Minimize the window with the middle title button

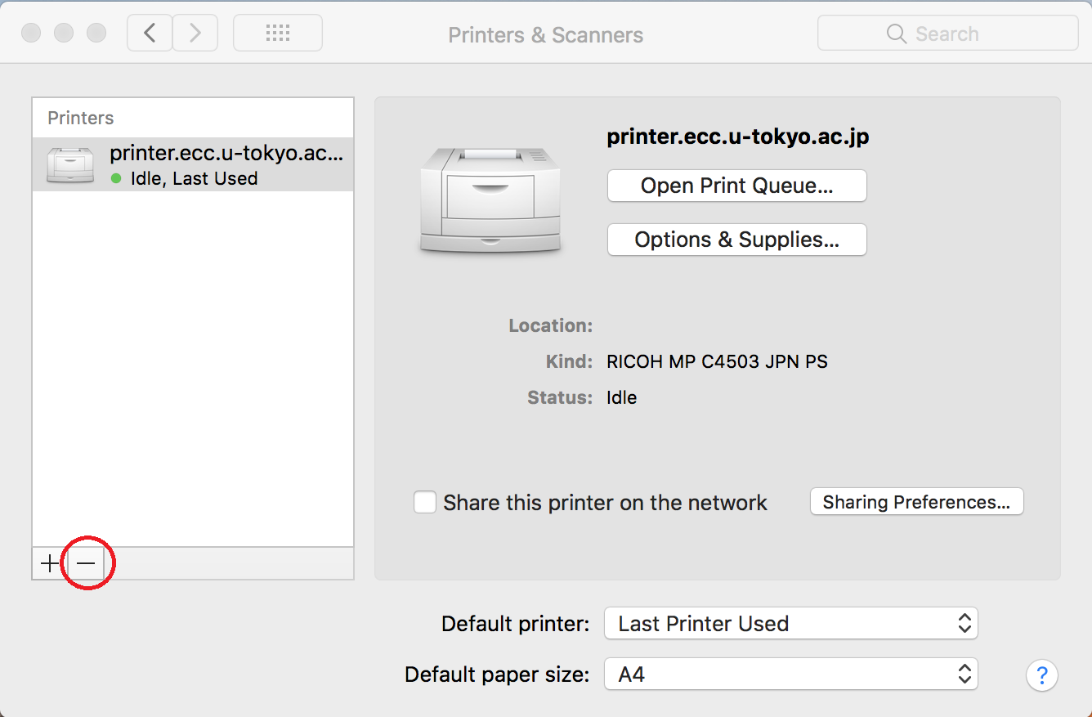(x=64, y=34)
